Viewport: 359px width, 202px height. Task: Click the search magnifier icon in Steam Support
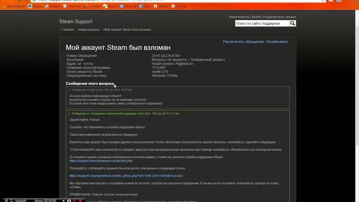(293, 24)
